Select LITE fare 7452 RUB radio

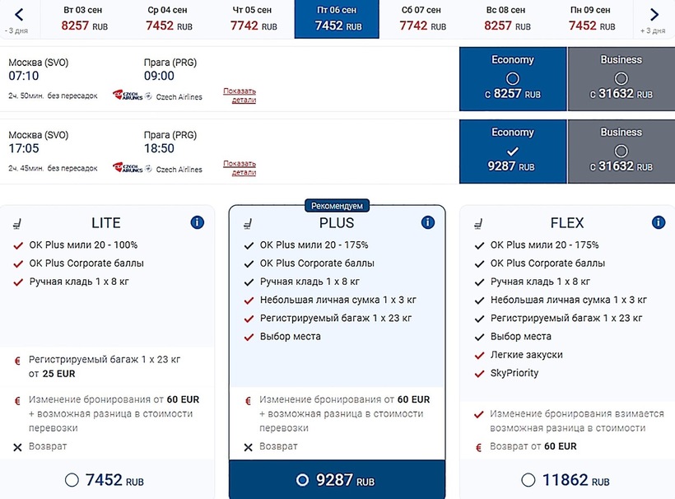click(72, 480)
